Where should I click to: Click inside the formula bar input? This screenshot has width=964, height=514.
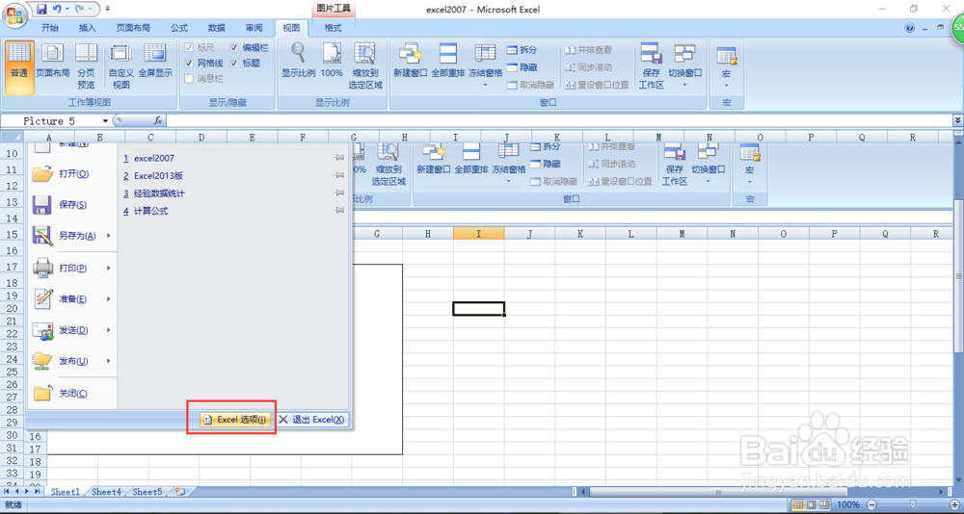pyautogui.click(x=558, y=120)
